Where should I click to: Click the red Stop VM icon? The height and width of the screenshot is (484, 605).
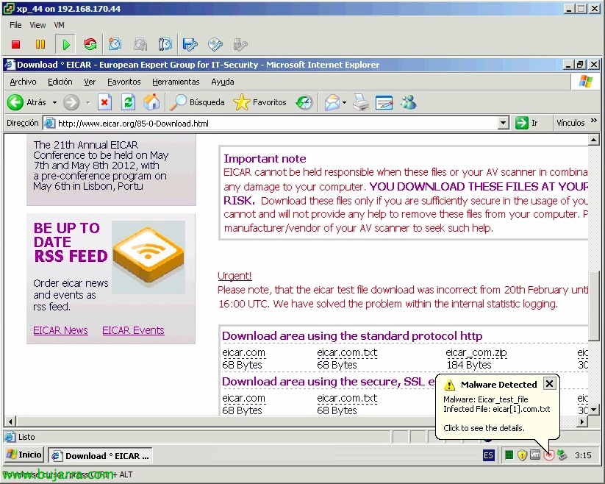point(16,44)
